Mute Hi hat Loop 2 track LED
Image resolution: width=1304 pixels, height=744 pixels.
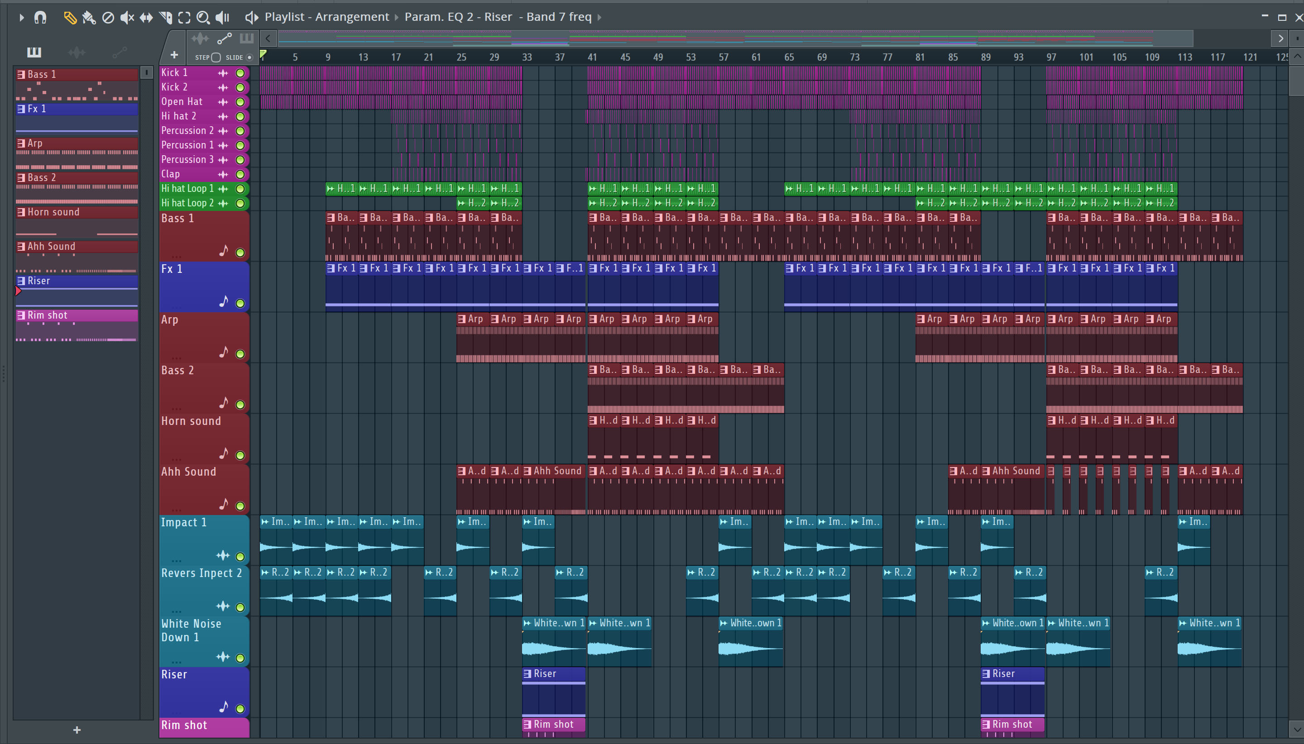240,203
